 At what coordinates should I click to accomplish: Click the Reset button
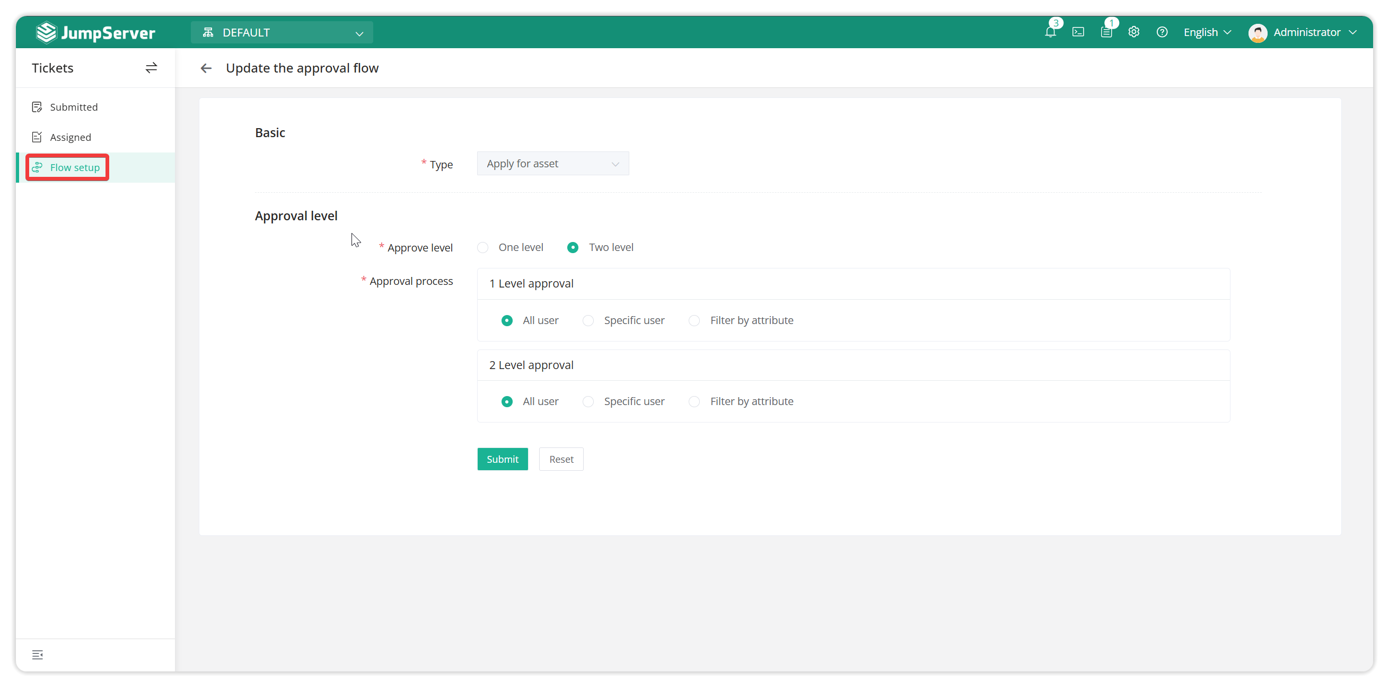tap(561, 459)
